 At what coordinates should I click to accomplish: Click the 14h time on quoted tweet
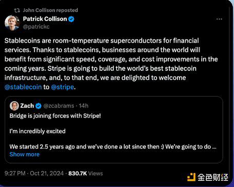(x=84, y=106)
